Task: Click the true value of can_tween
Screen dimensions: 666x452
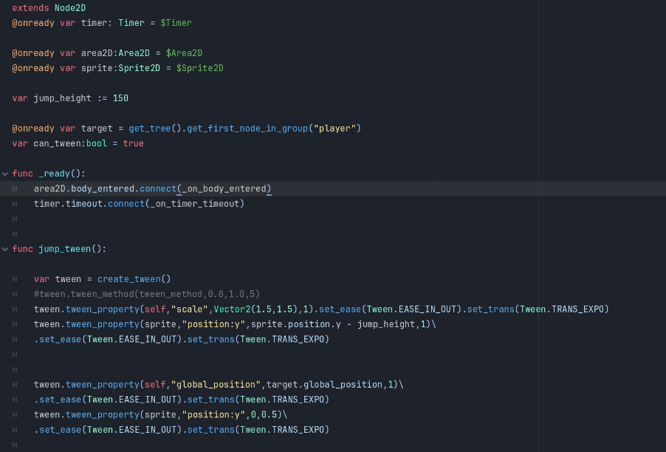Action: click(x=134, y=143)
